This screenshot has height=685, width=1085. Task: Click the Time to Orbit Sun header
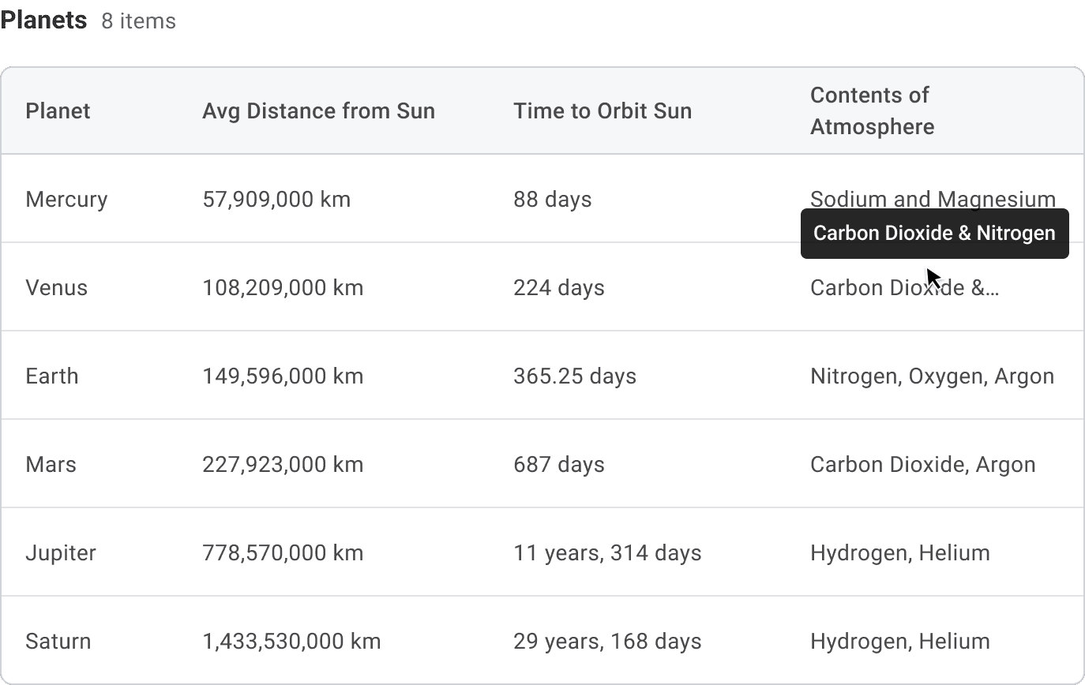pos(602,110)
